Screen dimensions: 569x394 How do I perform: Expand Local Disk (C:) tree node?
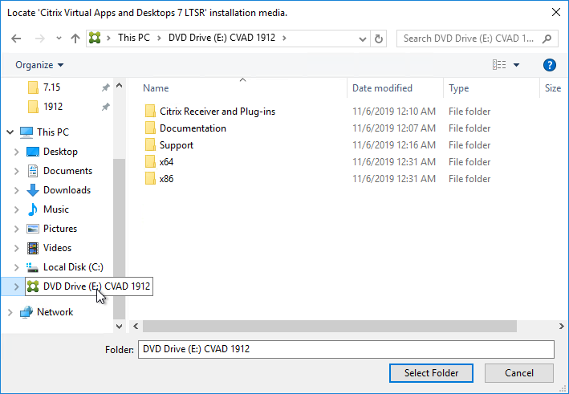16,267
